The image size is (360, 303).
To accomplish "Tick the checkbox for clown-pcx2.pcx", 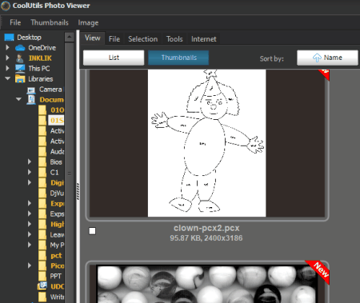I will coord(92,231).
